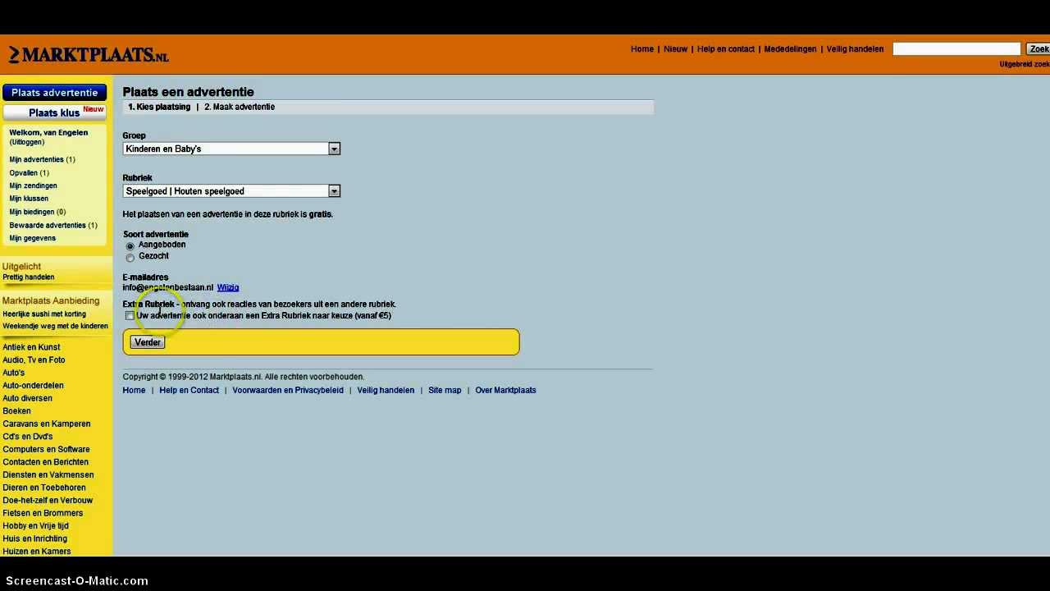Open the Caravans en Kamperen category

[47, 424]
